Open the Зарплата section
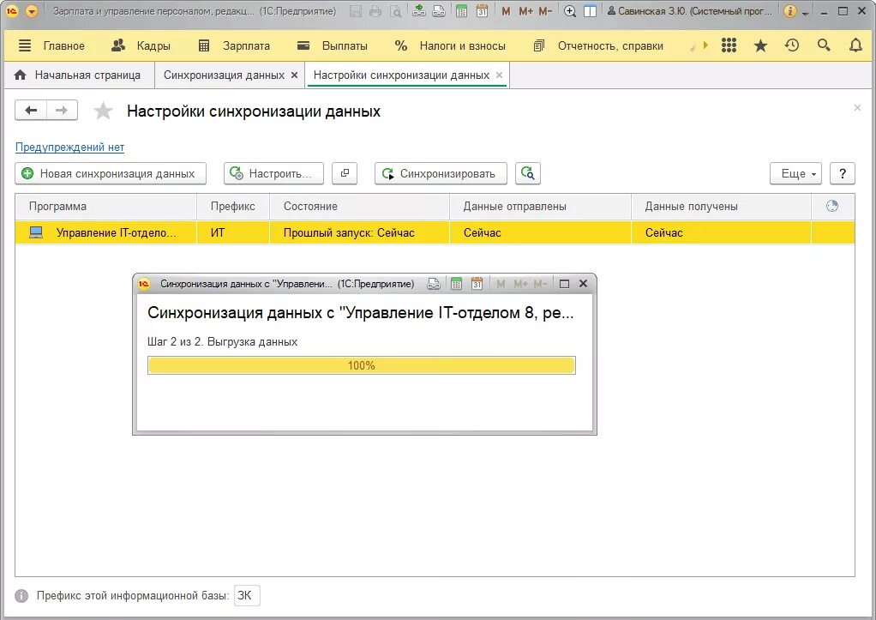 pyautogui.click(x=234, y=45)
